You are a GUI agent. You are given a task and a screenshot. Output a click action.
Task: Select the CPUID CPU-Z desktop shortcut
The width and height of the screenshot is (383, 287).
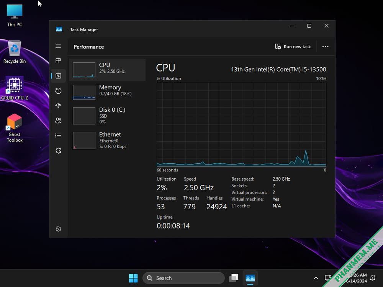[x=15, y=88]
